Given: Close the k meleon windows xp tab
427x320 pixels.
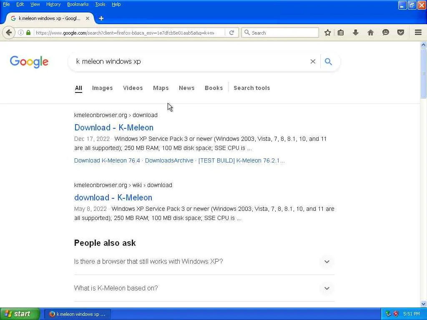Looking at the screenshot, I should click(88, 18).
